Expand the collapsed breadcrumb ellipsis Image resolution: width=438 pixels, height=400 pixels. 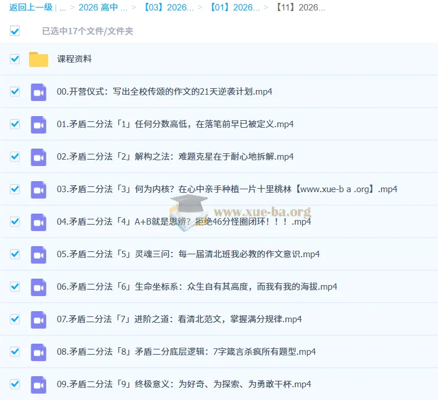pos(63,8)
